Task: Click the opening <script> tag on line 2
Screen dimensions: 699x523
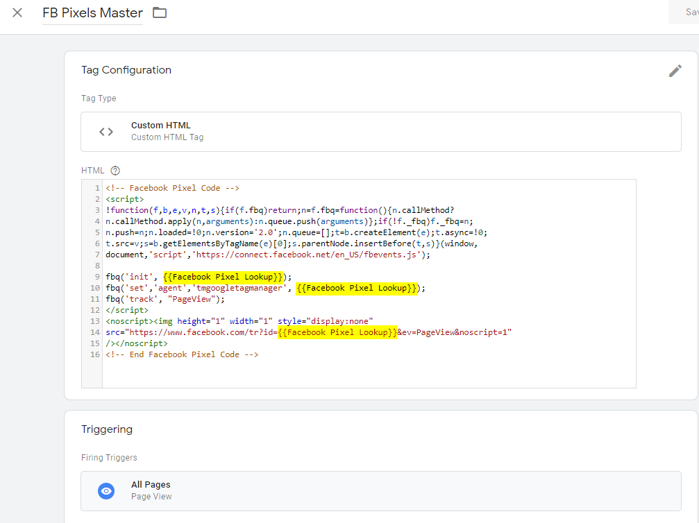Action: tap(125, 199)
